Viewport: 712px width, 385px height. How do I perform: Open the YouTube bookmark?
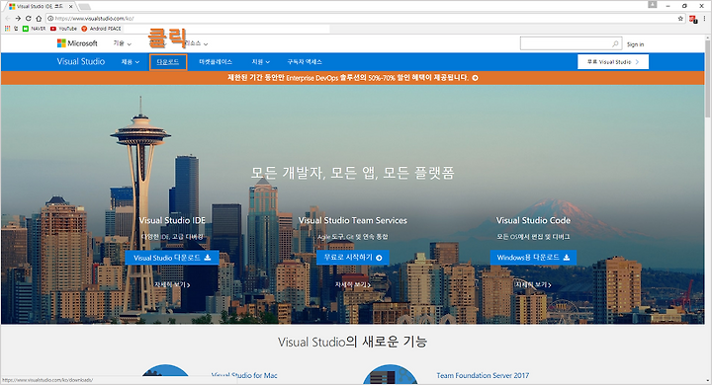pos(63,28)
